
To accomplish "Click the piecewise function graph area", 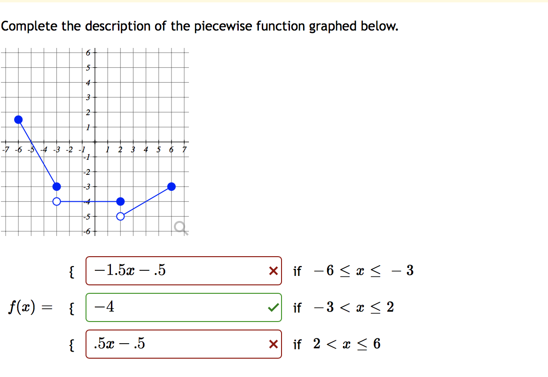I will coord(94,141).
